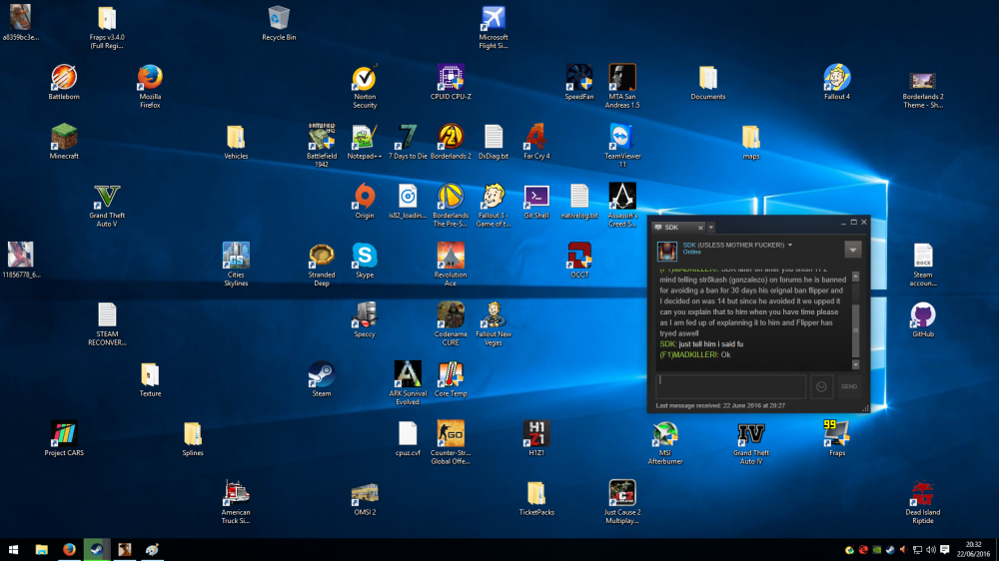Open Borderlands 2 shortcut
The width and height of the screenshot is (999, 561).
click(x=451, y=142)
